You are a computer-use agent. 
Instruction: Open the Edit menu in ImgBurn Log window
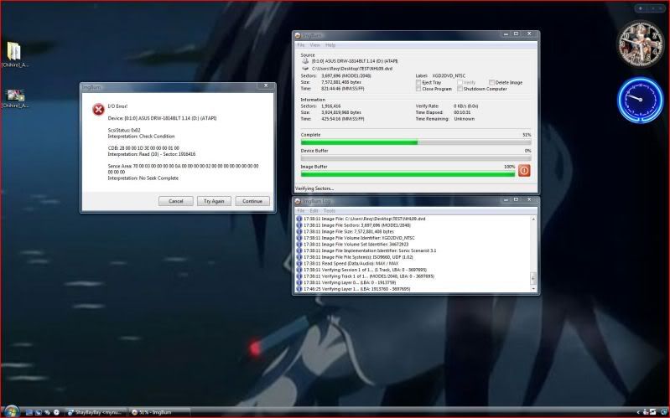coord(314,211)
